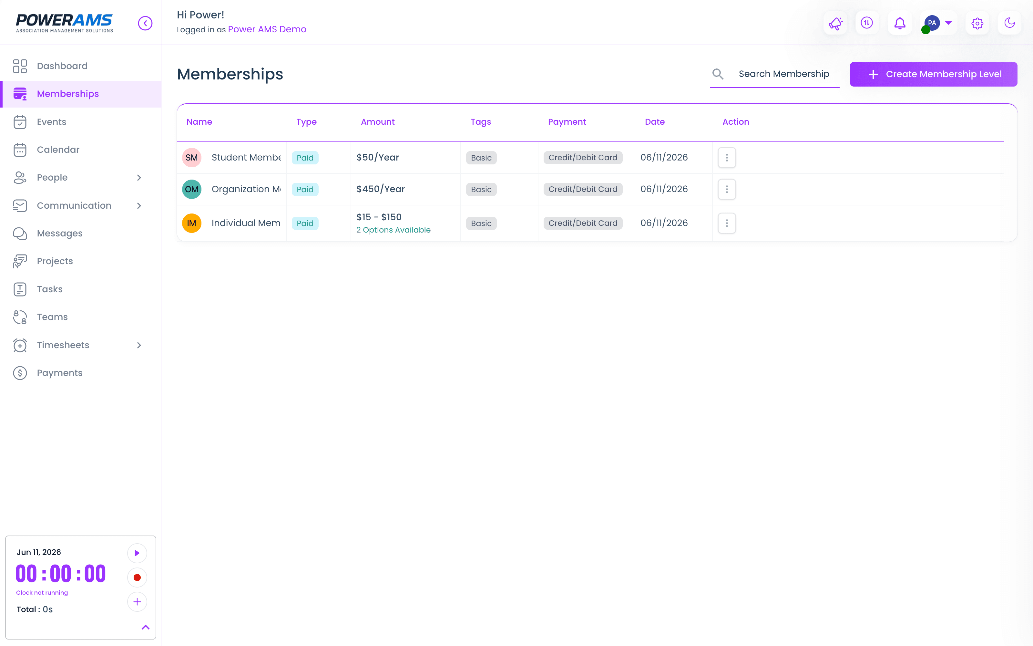The image size is (1033, 646).
Task: Open actions menu for Organization Membership
Action: tap(727, 189)
